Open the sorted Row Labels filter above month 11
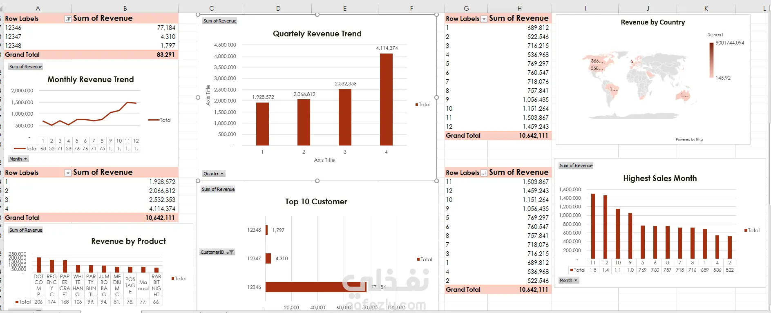 (x=484, y=173)
